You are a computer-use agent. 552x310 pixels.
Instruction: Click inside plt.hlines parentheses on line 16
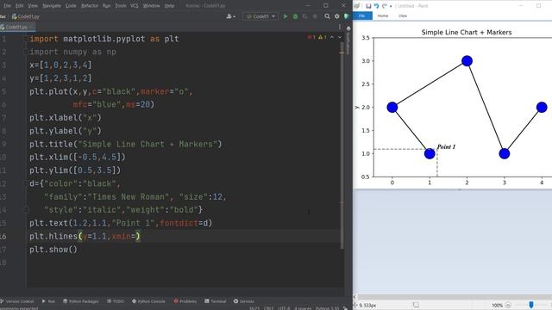coord(110,236)
